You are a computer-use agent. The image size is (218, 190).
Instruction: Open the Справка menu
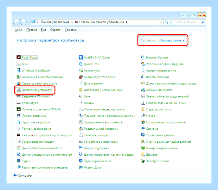[71, 30]
